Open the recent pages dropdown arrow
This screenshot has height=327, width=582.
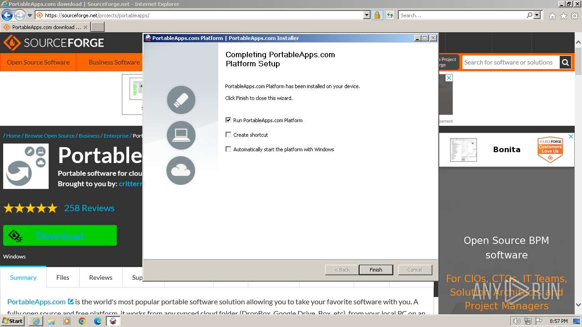coord(30,15)
